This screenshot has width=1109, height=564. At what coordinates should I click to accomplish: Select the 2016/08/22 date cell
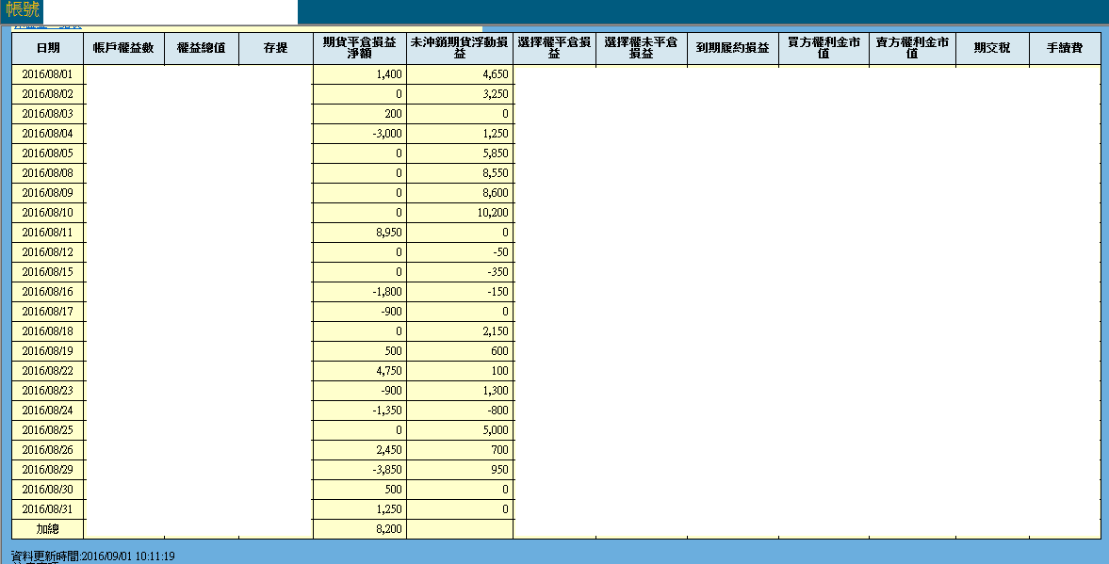[48, 371]
